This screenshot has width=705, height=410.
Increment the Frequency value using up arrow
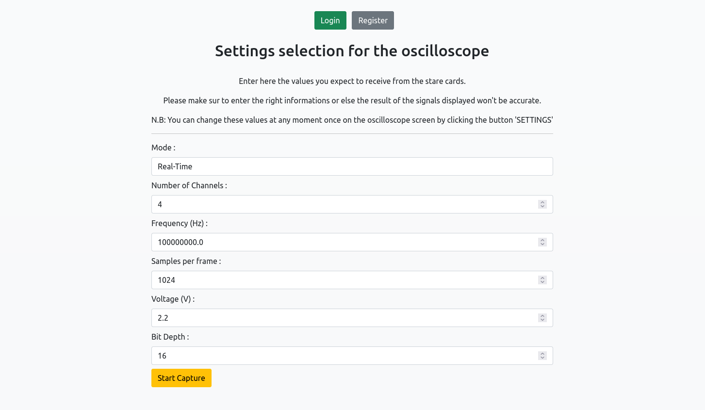(x=542, y=240)
